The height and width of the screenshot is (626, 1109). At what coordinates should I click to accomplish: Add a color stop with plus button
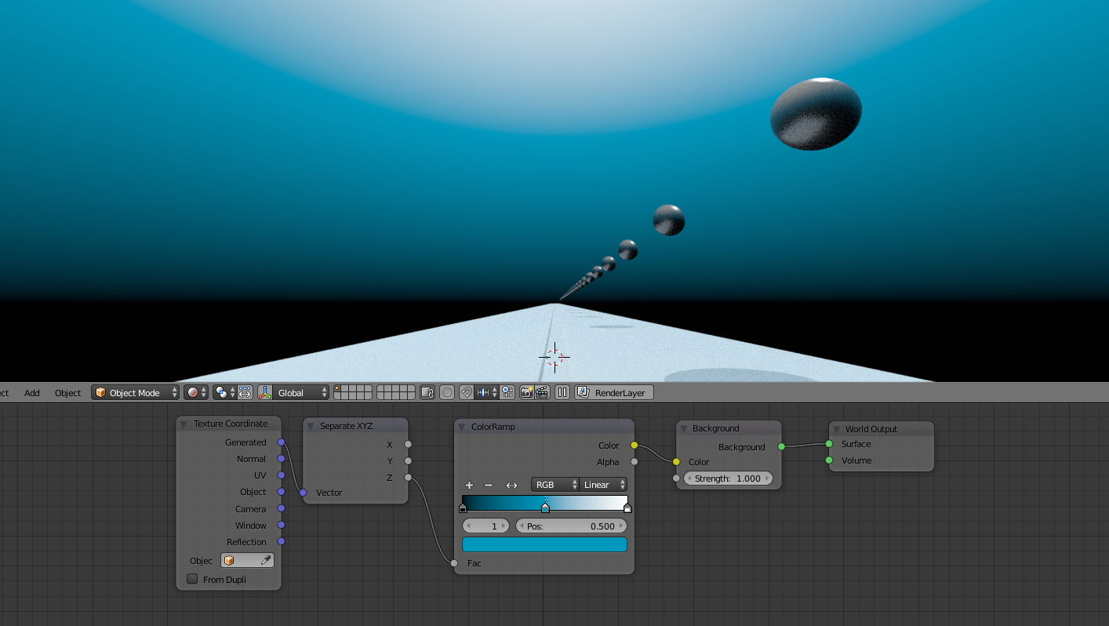pos(469,485)
